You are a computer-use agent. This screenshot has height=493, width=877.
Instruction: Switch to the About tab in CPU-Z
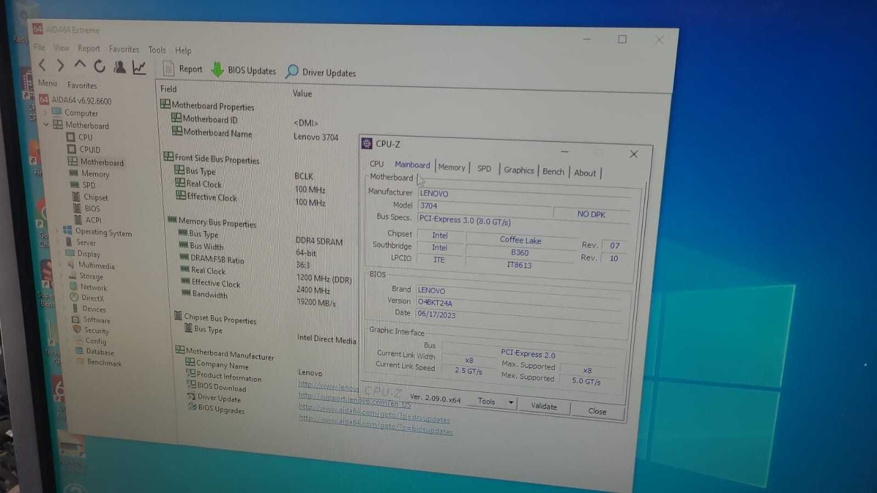coord(585,173)
